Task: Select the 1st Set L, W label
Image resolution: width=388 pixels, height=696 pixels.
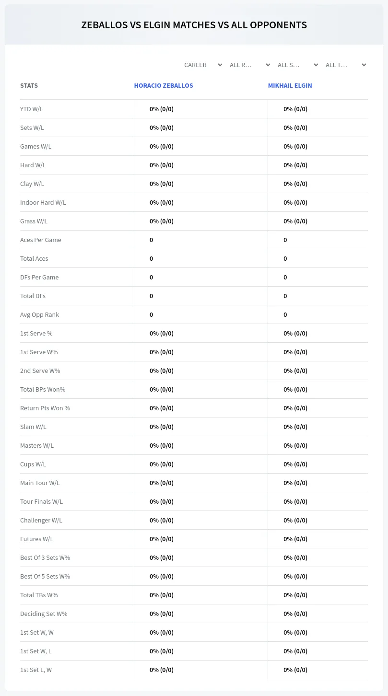Action: pos(36,670)
